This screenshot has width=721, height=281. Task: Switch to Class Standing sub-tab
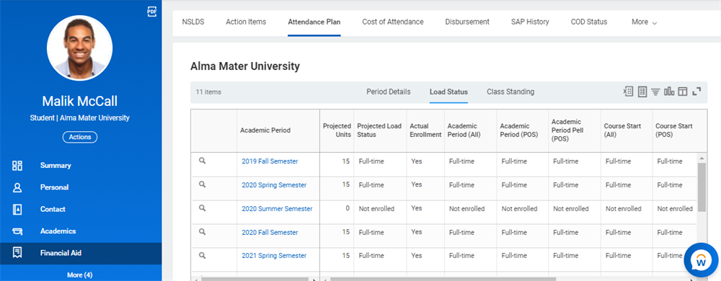[x=510, y=92]
